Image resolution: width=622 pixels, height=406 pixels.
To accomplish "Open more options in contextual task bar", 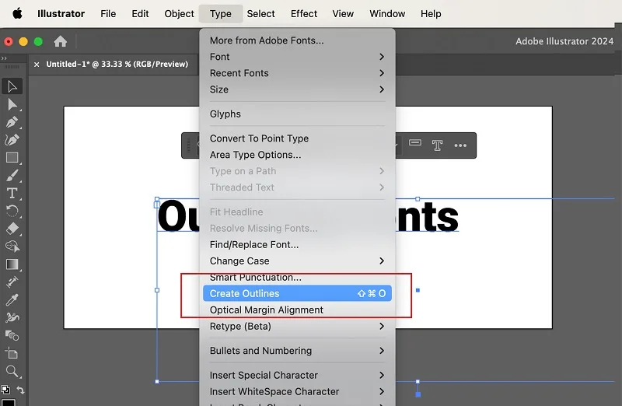I will pos(460,145).
